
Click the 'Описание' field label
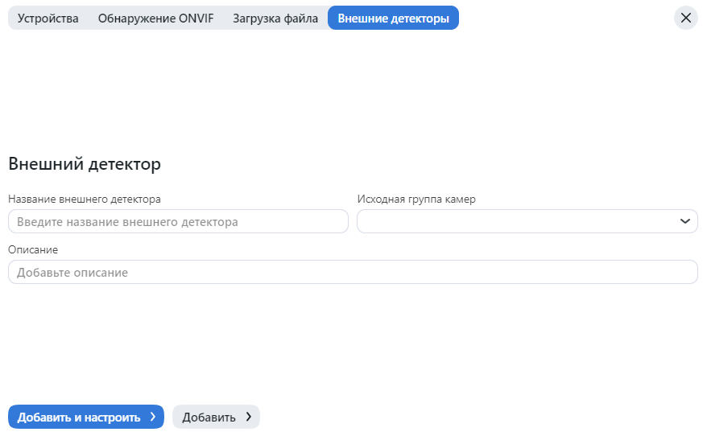(33, 250)
